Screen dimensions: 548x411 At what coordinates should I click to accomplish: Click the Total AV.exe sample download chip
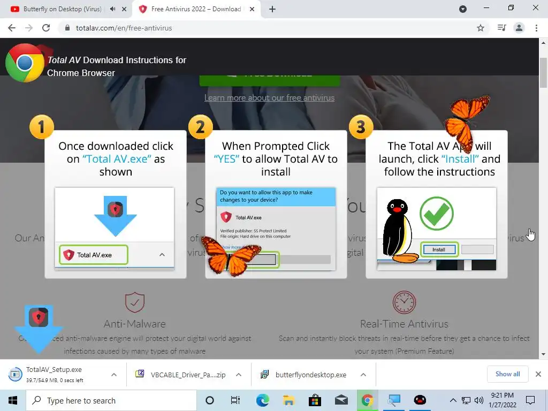click(x=94, y=255)
